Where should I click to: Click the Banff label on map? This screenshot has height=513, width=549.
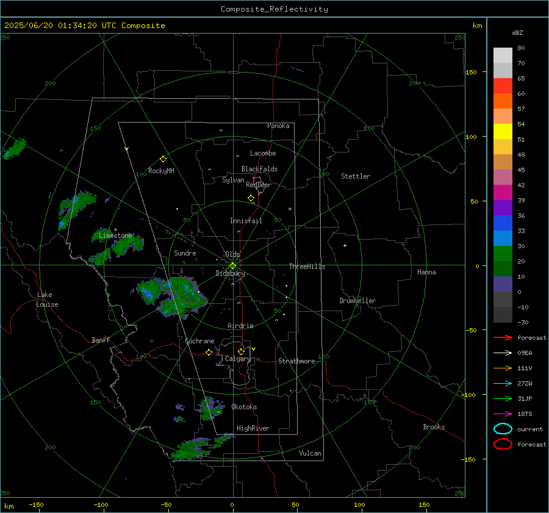(101, 340)
